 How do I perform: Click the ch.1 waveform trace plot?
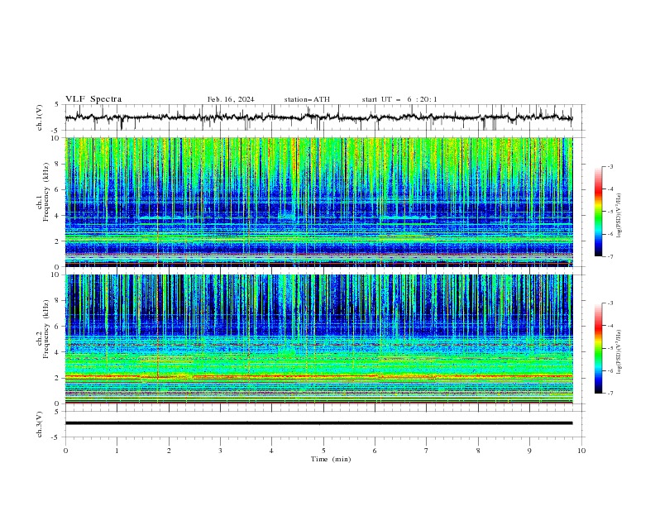(x=318, y=117)
